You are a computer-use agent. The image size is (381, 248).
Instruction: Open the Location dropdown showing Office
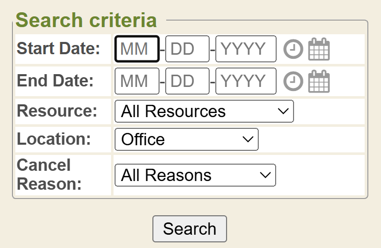[x=186, y=139]
